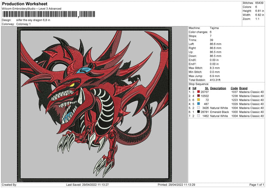Screen dimensions: 266x188
Task: Select stitch count 1462 in stop 7
Action: [205, 116]
